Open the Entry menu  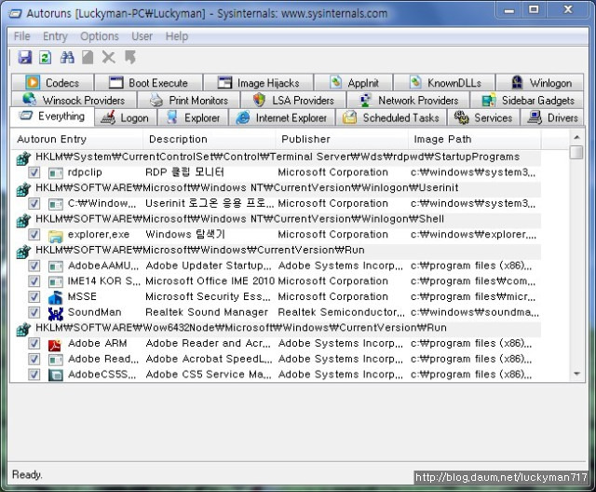pyautogui.click(x=55, y=36)
